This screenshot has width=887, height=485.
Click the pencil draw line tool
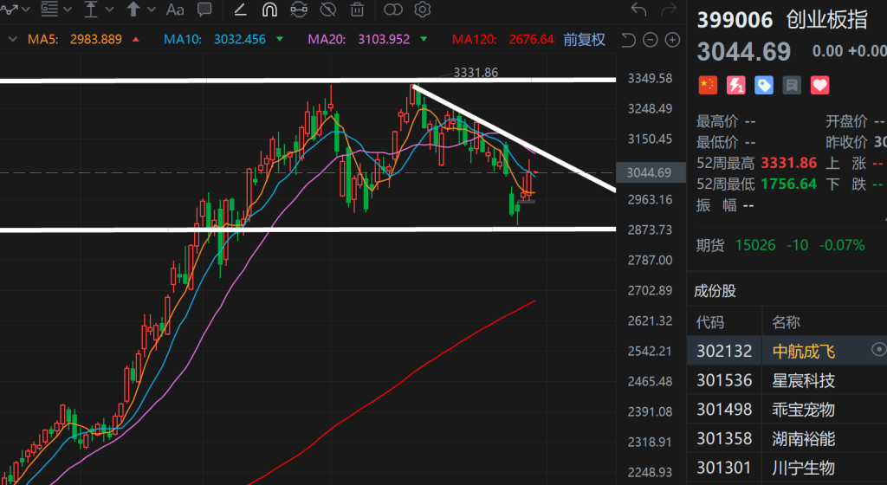[x=241, y=10]
